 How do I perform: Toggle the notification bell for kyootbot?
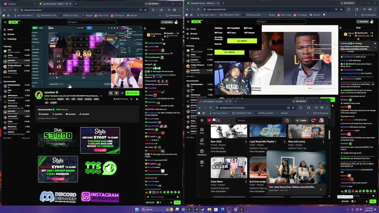[x=111, y=93]
